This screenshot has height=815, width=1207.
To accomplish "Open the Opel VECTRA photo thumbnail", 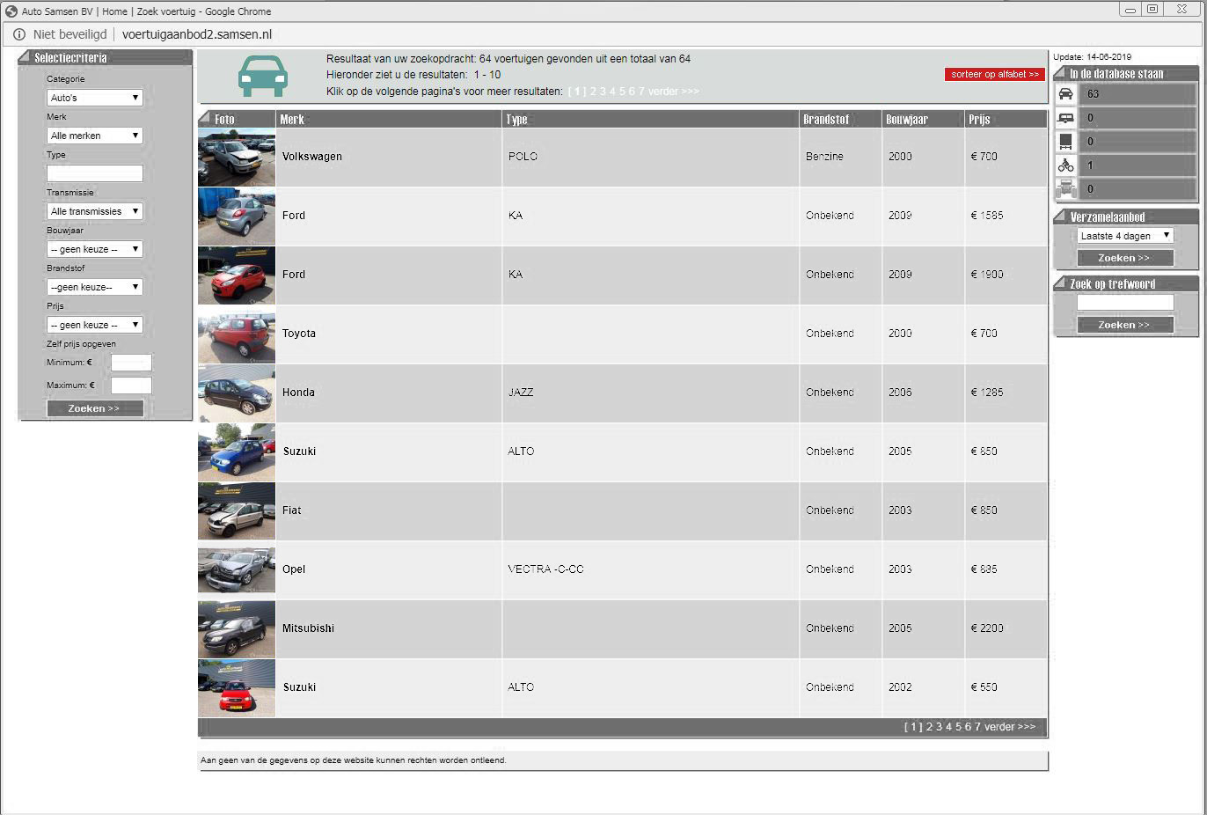I will (237, 569).
